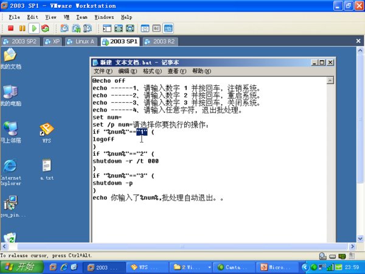The width and height of the screenshot is (365, 274).
Task: Open Notepad 格式(O) menu
Action: [x=152, y=71]
